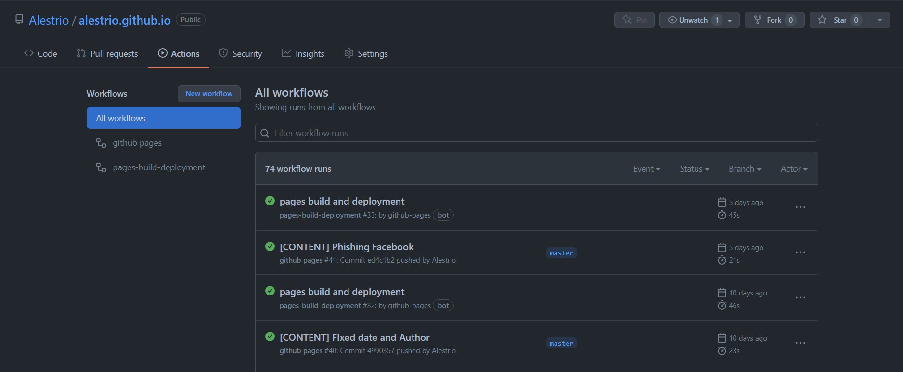Click the magnifier icon in the filter field
This screenshot has width=903, height=372.
pos(265,133)
